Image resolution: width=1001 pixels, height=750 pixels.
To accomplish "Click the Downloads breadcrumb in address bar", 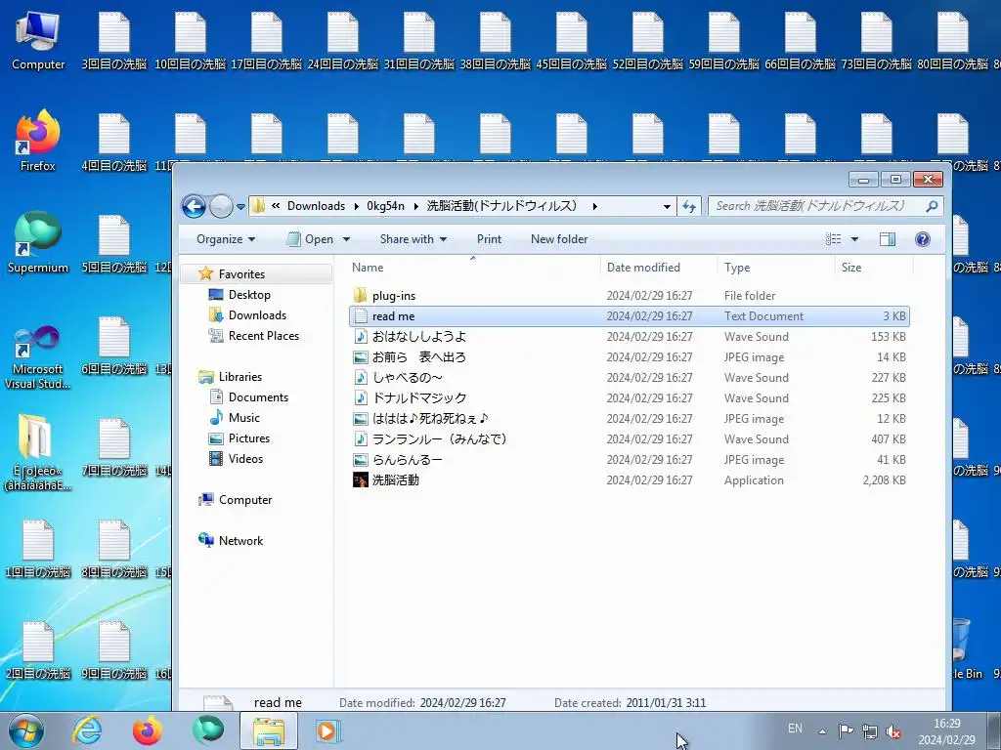I will (x=316, y=206).
